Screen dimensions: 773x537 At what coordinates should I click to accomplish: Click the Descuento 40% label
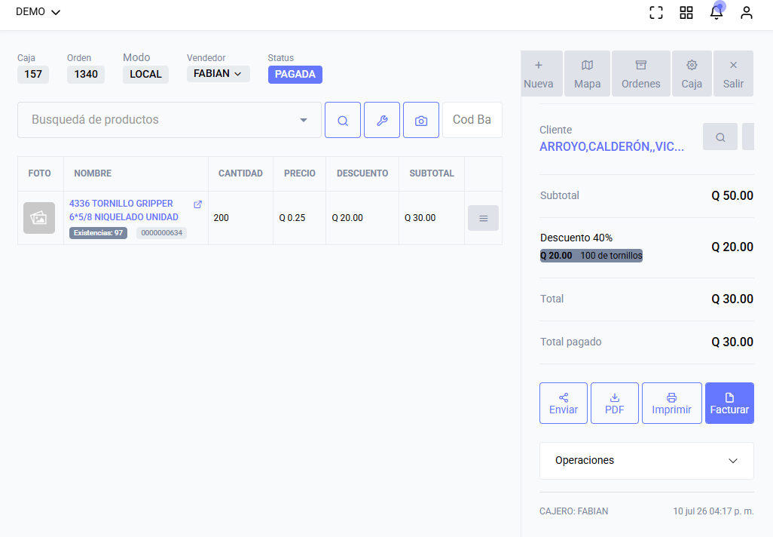coord(576,238)
